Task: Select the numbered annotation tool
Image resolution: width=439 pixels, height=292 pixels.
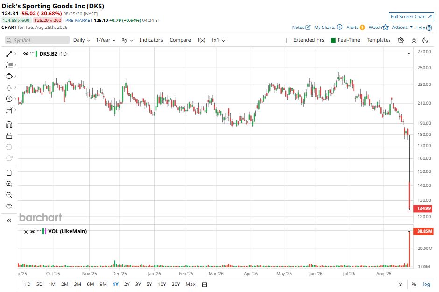Action: pyautogui.click(x=9, y=99)
